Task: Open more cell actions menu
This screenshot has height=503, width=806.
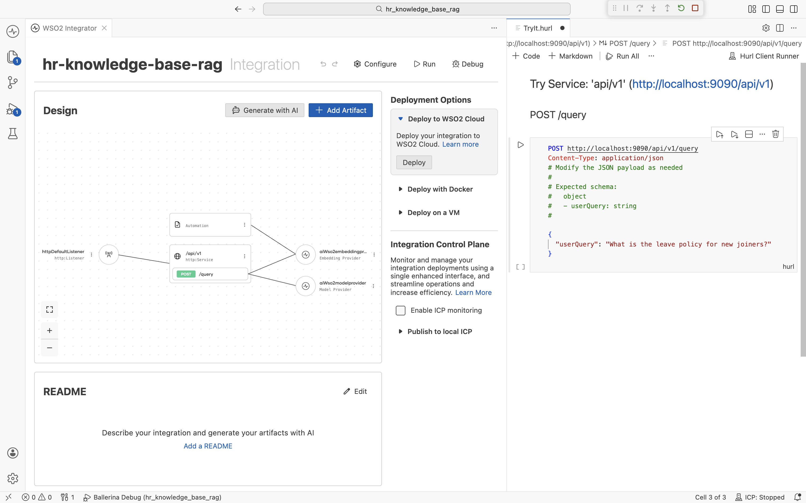Action: (762, 134)
